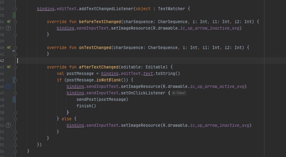
Task: Click fold end marker on line 38
Action: coord(15,35)
